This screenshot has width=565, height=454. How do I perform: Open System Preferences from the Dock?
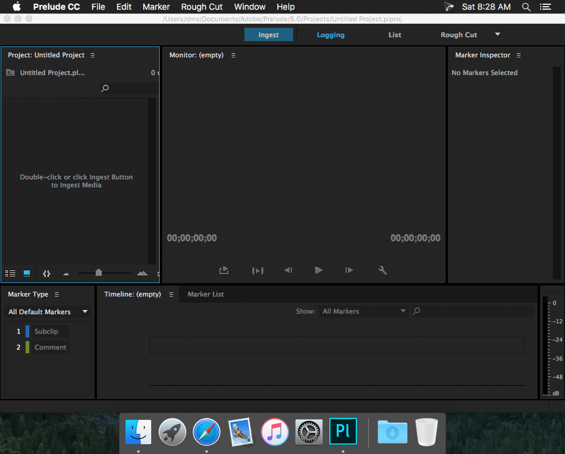tap(309, 431)
